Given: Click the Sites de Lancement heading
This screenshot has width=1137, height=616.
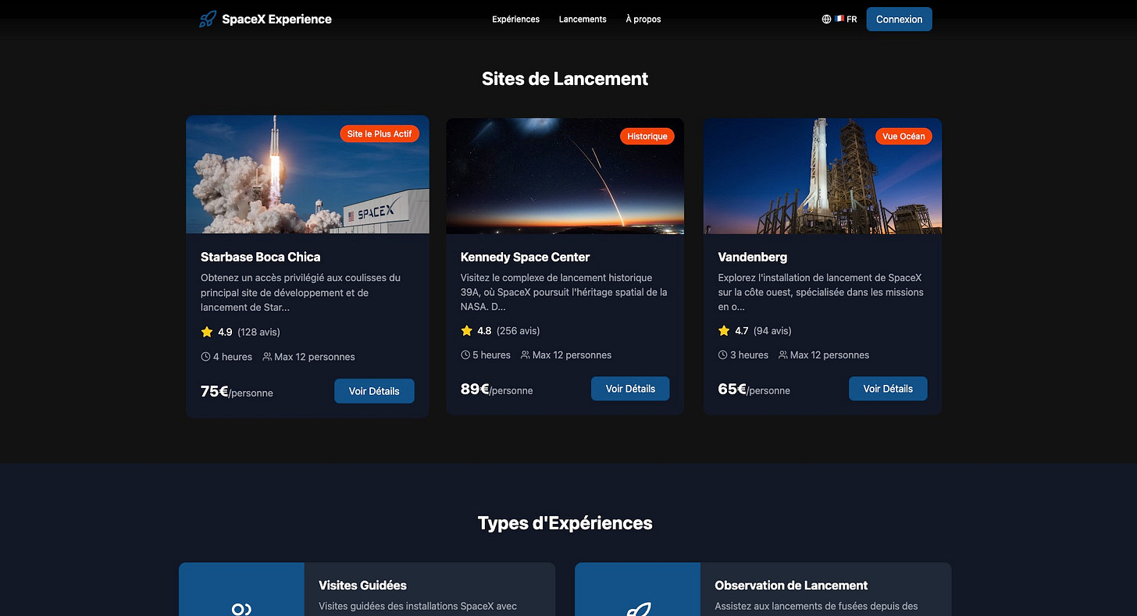Looking at the screenshot, I should pos(565,79).
